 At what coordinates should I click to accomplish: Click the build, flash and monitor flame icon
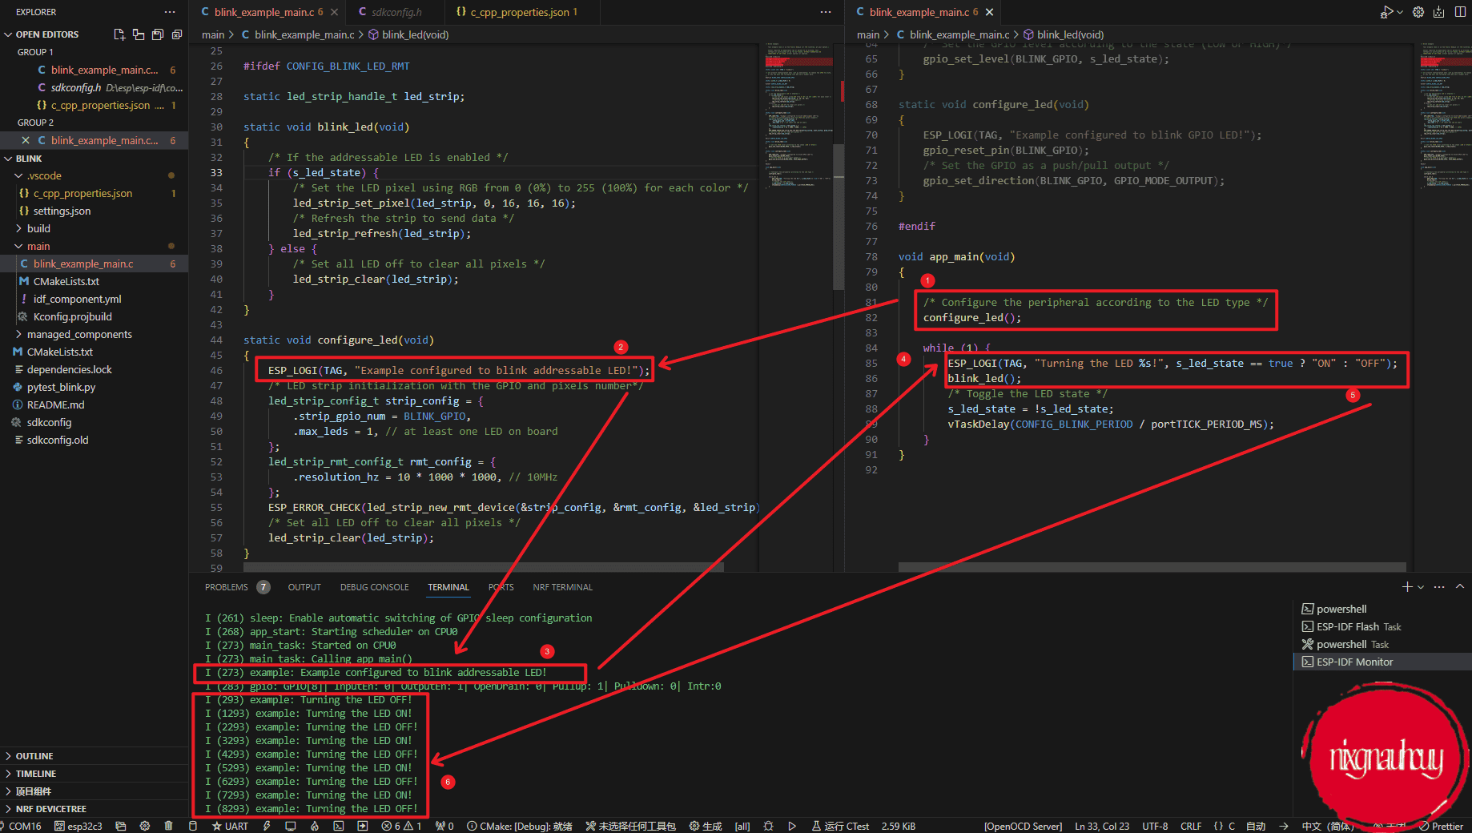(315, 826)
